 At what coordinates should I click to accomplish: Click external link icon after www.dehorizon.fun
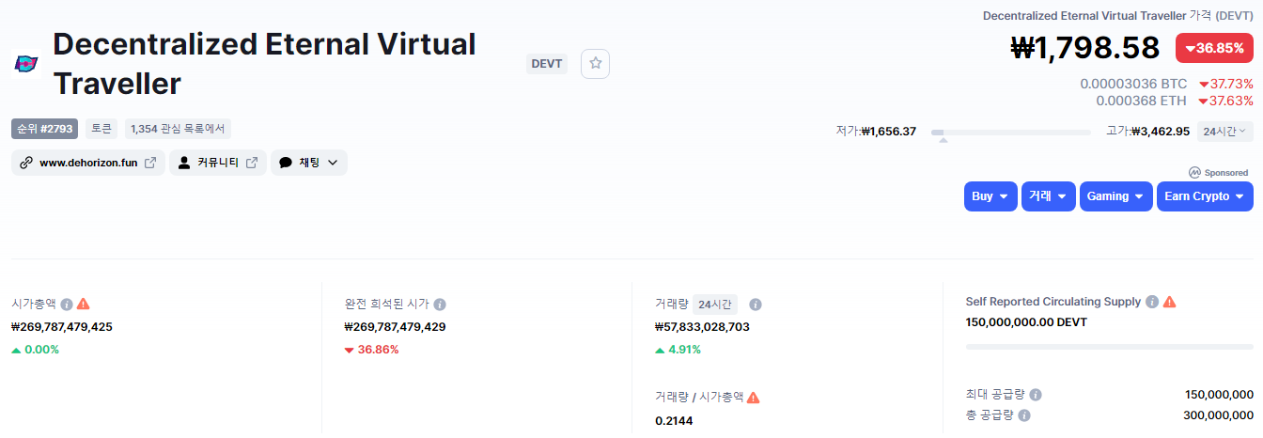[150, 163]
